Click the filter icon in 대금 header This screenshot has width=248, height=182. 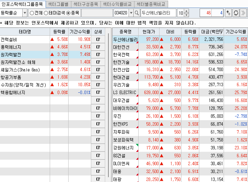pyautogui.click(x=221, y=31)
